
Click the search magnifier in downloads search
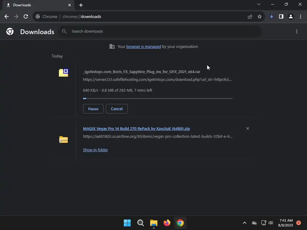coord(64,31)
